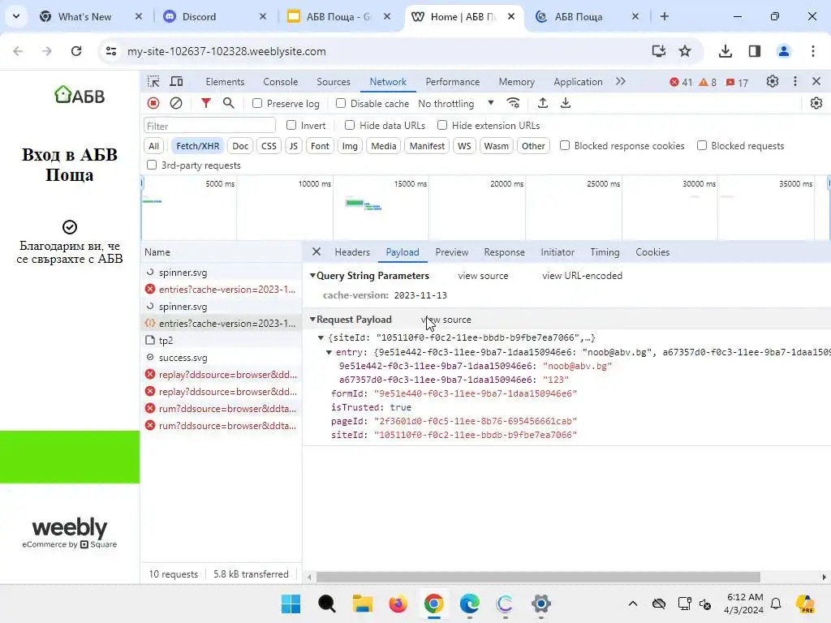This screenshot has width=831, height=623.
Task: Click view source next to Request Payload
Action: [446, 320]
